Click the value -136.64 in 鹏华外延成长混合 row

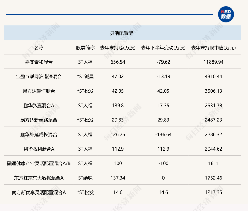(163, 134)
